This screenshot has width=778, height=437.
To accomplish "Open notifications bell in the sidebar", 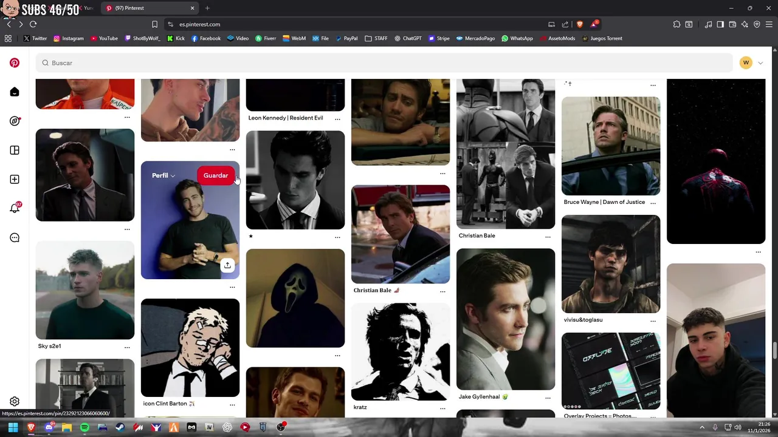I will pos(15,208).
